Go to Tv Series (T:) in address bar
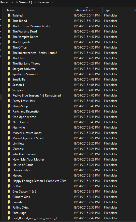Screen dimensions: 136x222 24,2
